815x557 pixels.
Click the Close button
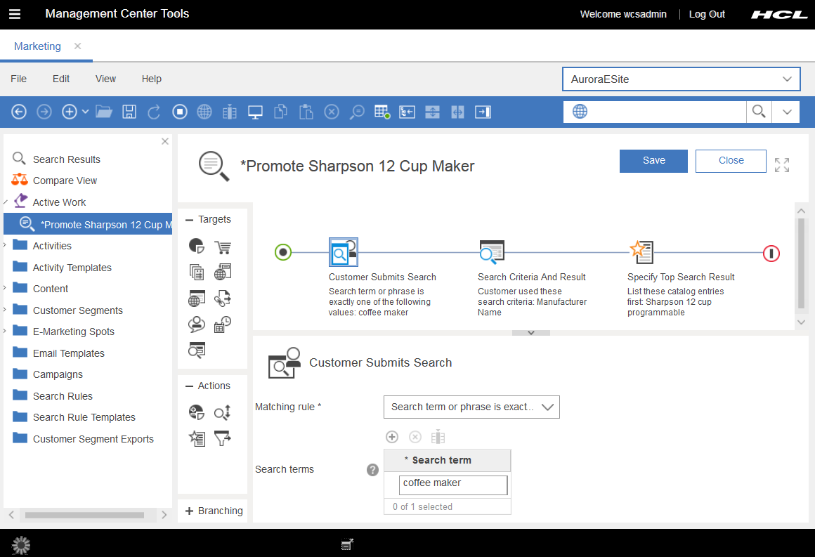(731, 161)
